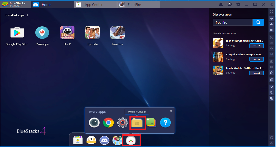Launch the Periscope app
Image resolution: width=276 pixels, height=147 pixels.
pos(42,33)
